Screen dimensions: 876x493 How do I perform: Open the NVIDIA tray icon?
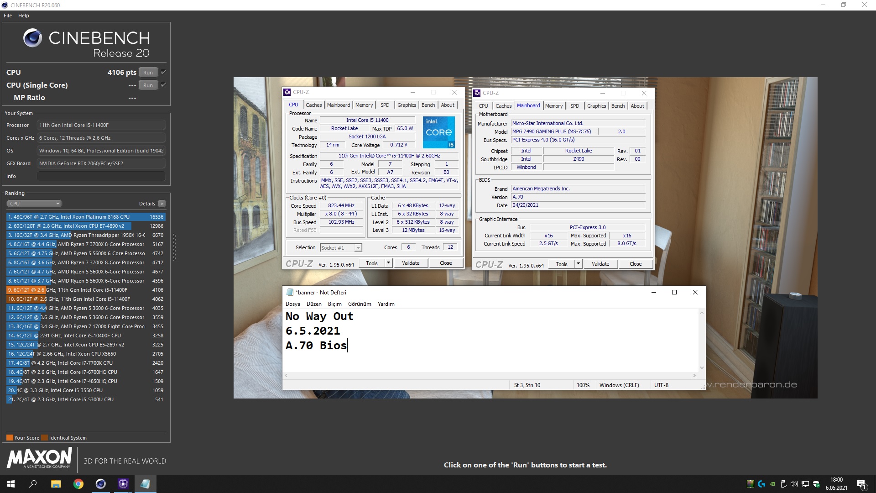pos(772,484)
